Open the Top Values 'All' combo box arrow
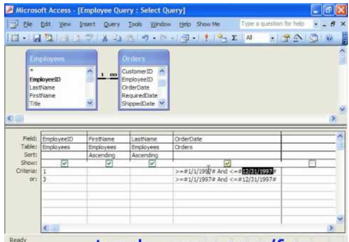This screenshot has width=349, height=242. coord(272,38)
